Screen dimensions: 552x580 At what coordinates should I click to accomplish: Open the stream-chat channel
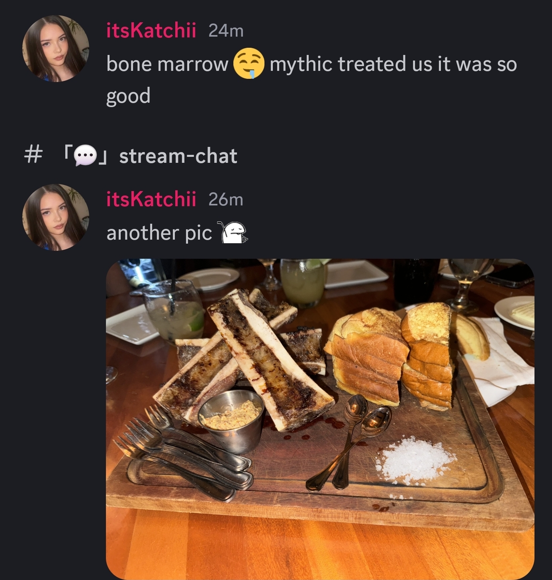(x=178, y=156)
